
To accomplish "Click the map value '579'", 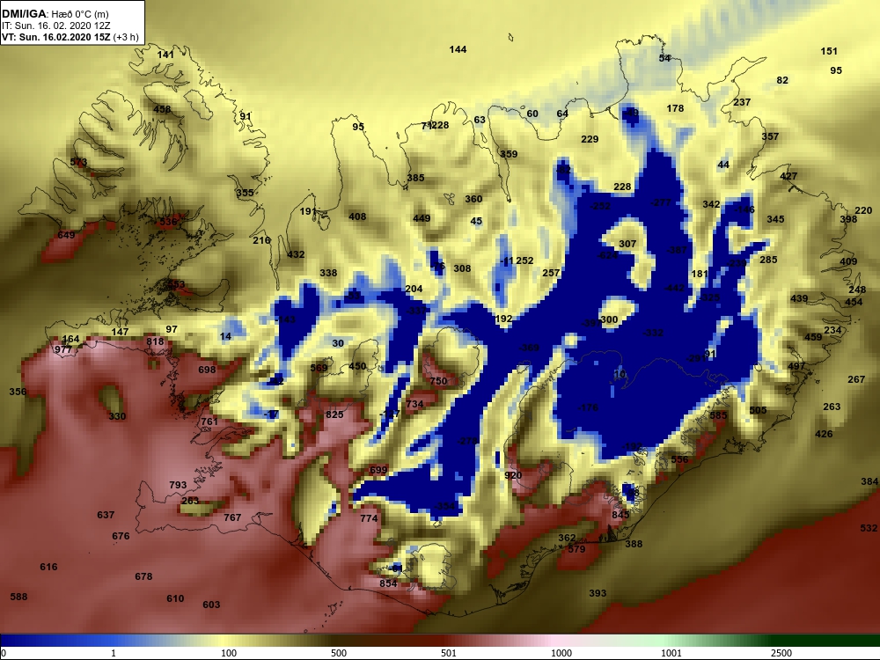I will (x=576, y=549).
